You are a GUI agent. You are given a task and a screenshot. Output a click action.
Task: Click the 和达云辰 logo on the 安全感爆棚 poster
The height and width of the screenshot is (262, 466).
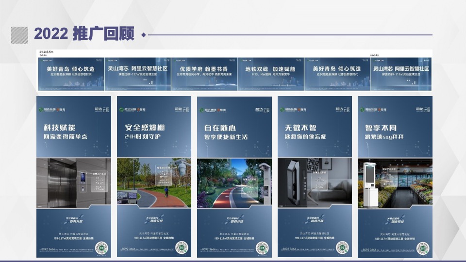tap(182, 109)
